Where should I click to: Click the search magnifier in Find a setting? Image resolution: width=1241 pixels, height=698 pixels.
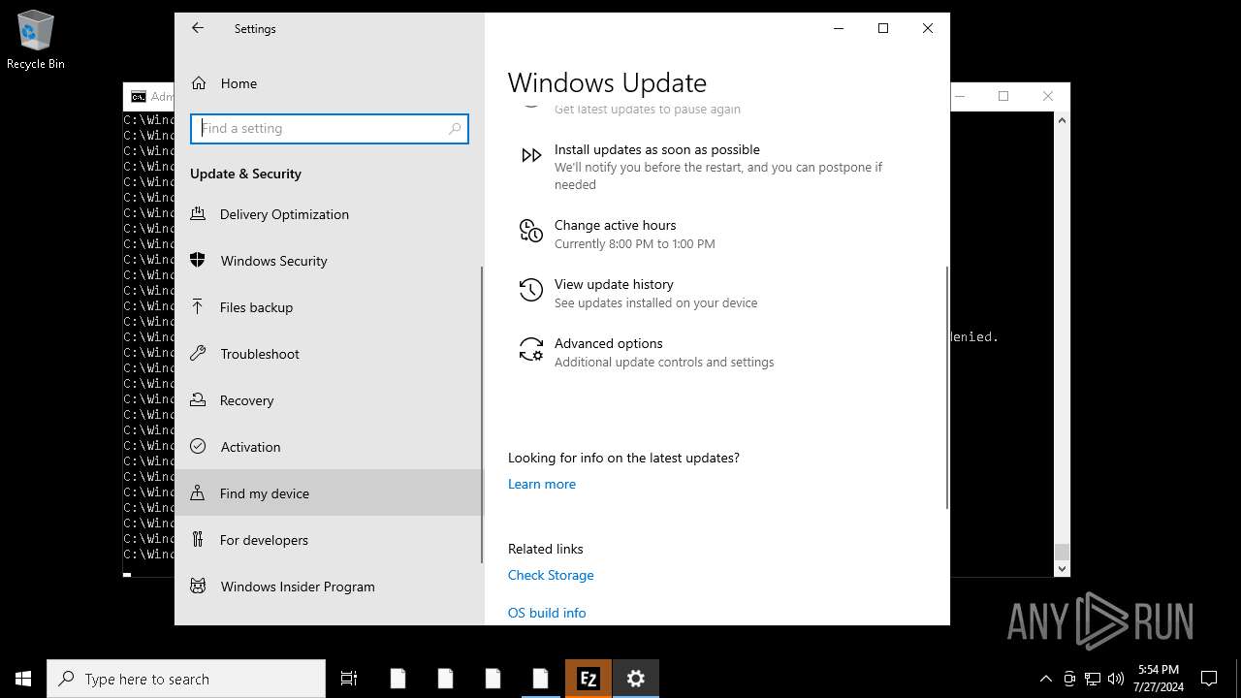[x=455, y=128]
